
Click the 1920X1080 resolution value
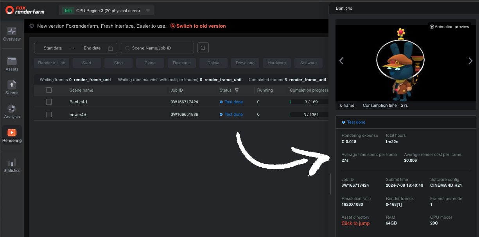tap(352, 204)
